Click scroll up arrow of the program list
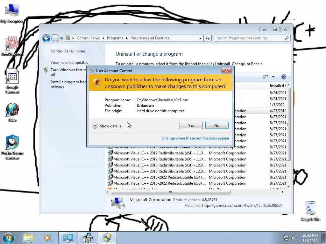The height and width of the screenshot is (244, 326). coord(288,85)
